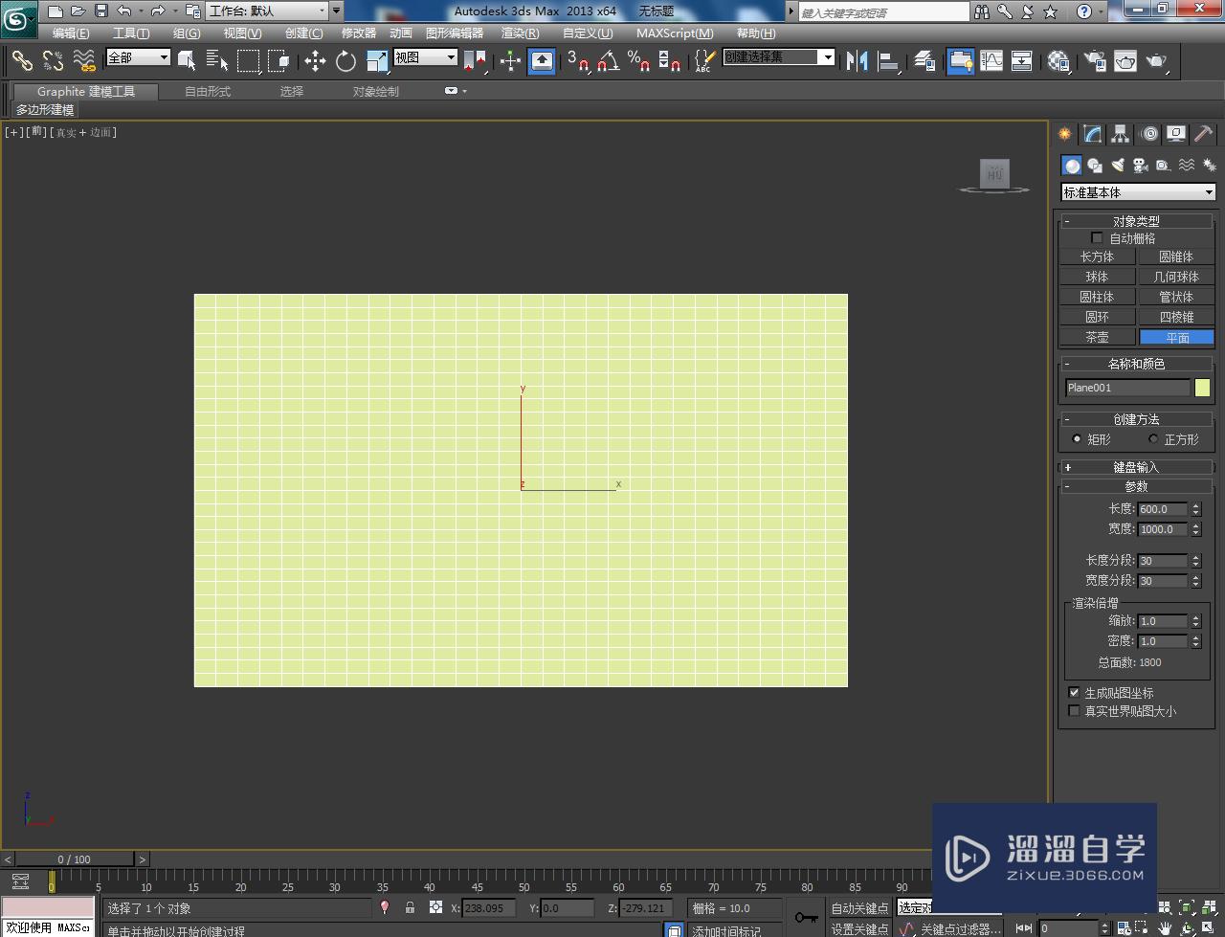This screenshot has height=937, width=1225.
Task: Click the 长度 value field
Action: pos(1163,509)
